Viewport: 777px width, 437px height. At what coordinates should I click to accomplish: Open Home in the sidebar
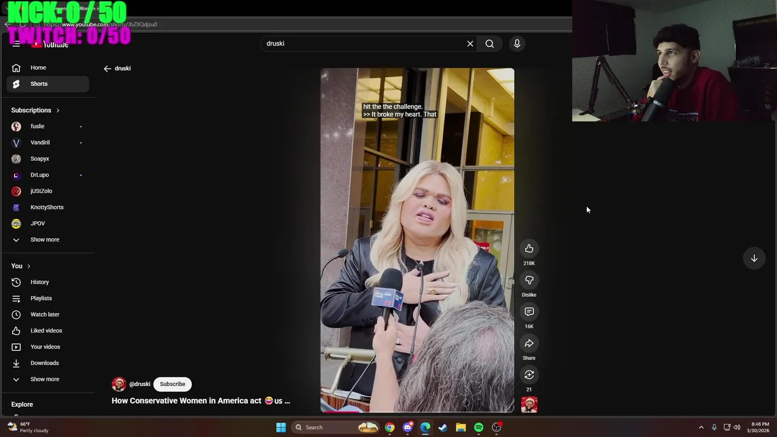click(47, 68)
